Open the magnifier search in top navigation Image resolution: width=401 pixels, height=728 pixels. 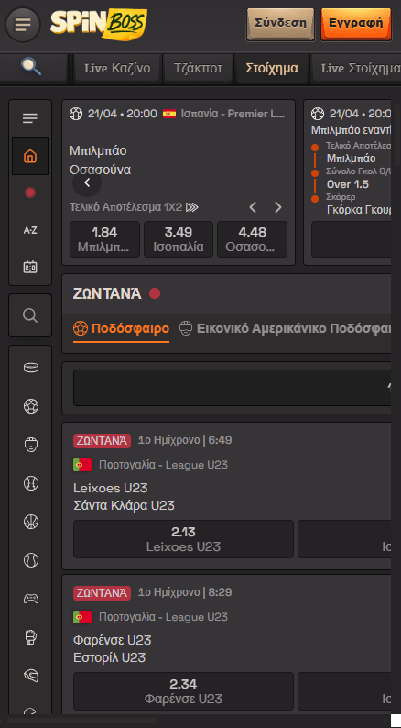pos(31,68)
